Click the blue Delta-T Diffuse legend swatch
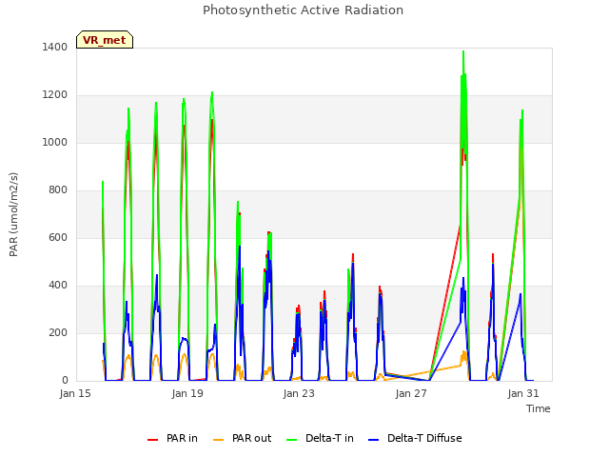 [373, 440]
